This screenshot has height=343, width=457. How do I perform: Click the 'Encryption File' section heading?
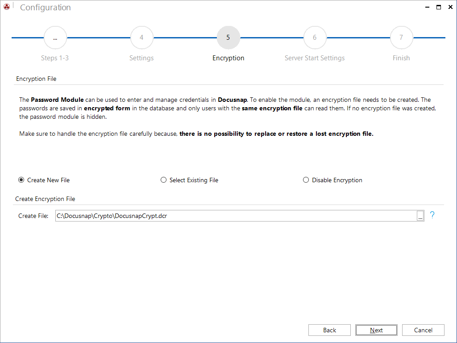pyautogui.click(x=36, y=79)
